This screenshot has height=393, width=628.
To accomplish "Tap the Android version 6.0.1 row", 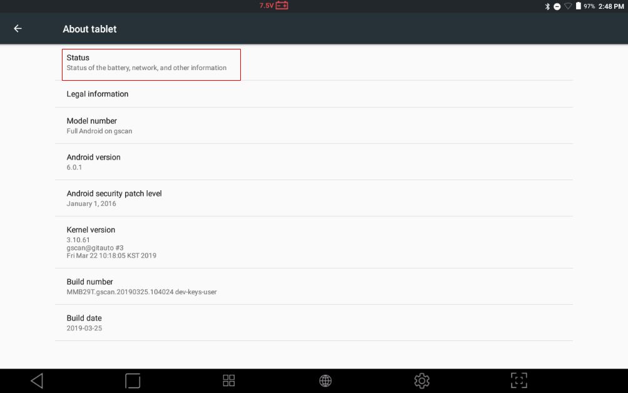I will [314, 162].
